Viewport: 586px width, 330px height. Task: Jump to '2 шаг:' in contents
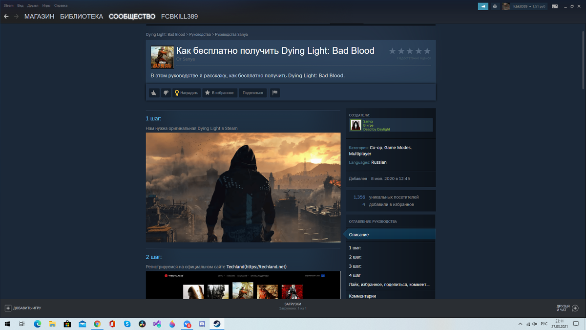355,257
